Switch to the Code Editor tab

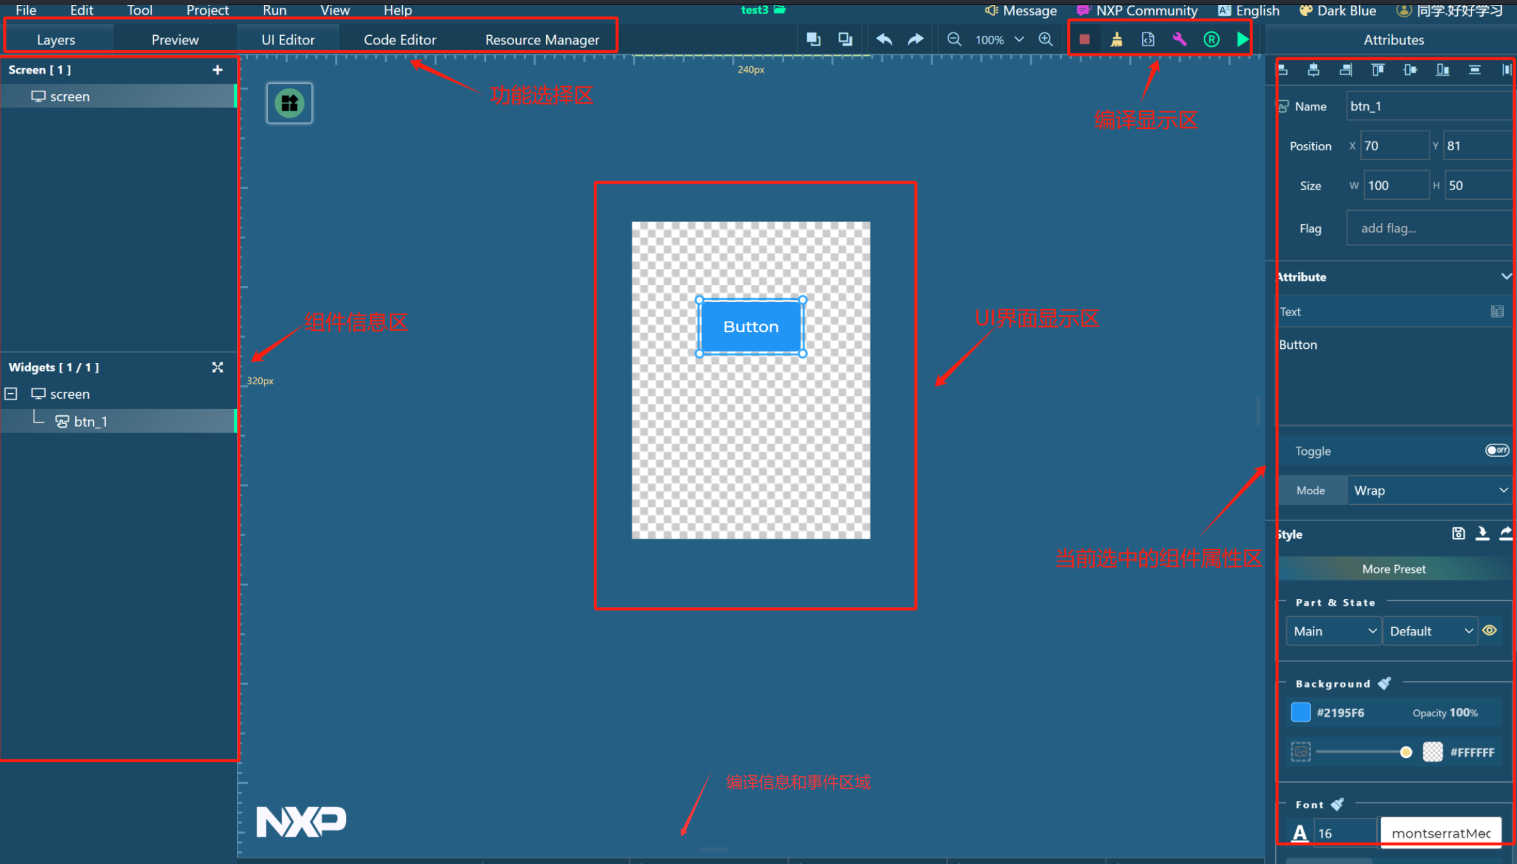(400, 40)
